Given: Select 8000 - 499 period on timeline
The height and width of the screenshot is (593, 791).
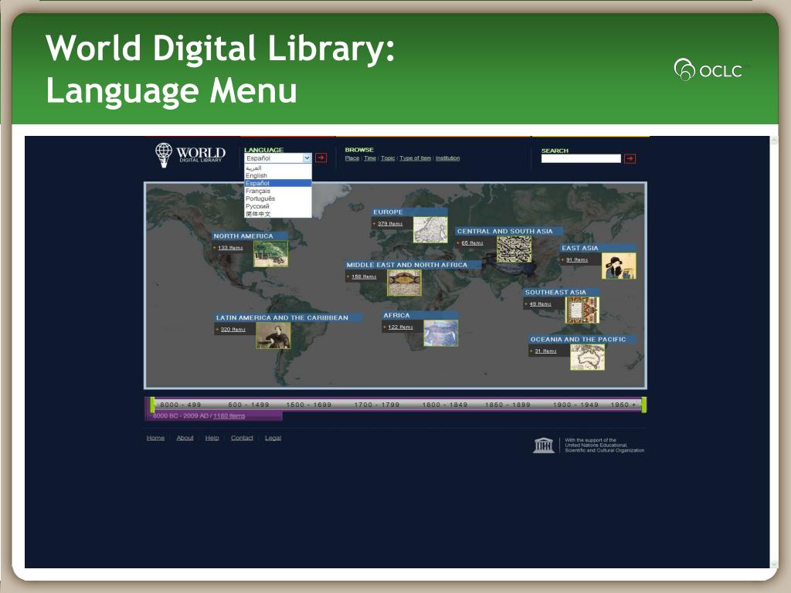Looking at the screenshot, I should pyautogui.click(x=180, y=405).
